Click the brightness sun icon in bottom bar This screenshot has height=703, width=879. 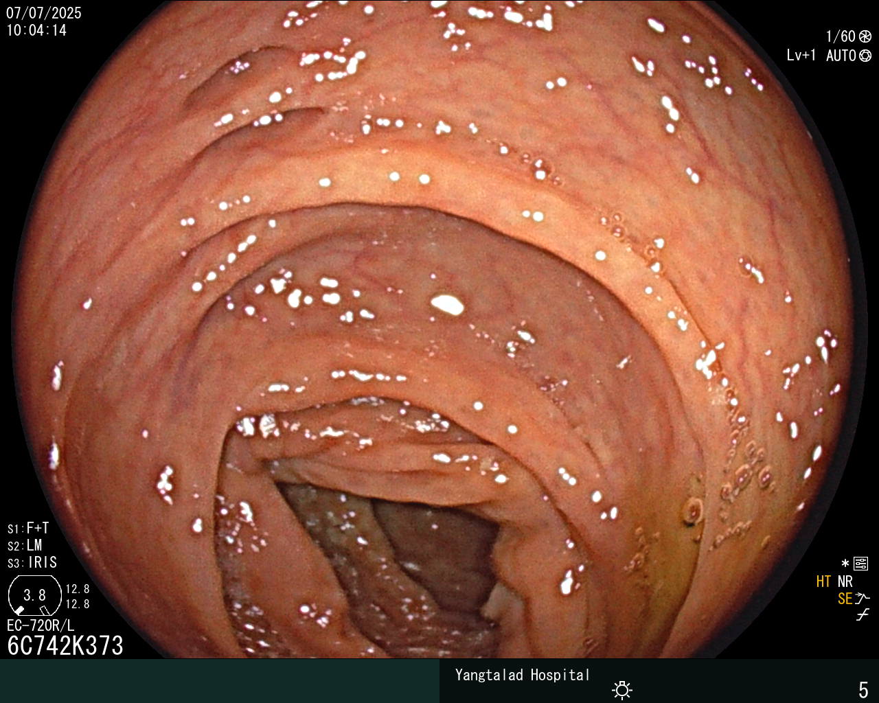[x=622, y=689]
